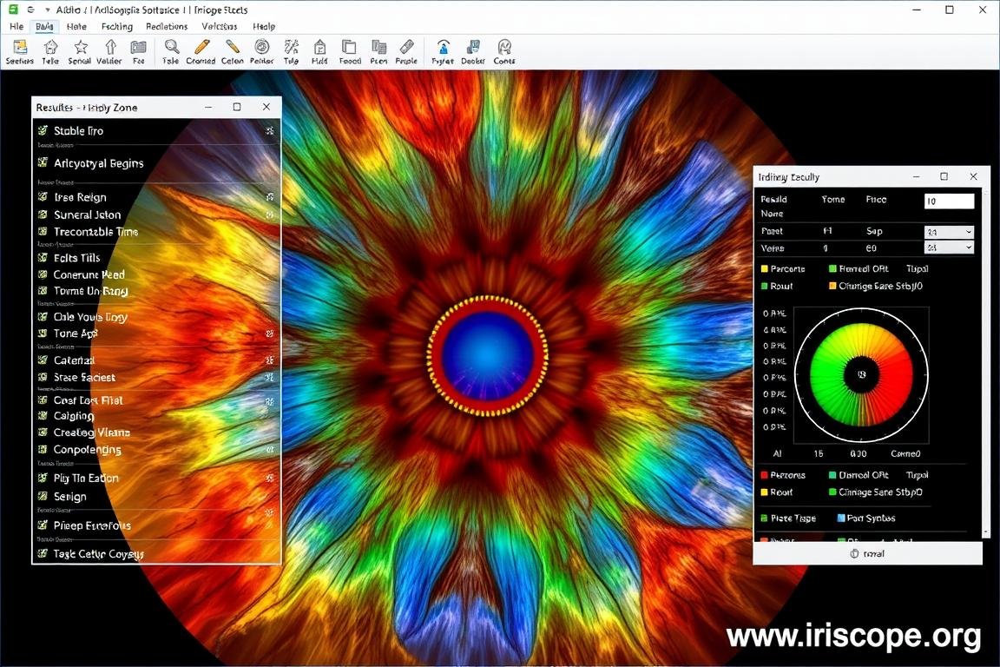
Task: Open the top Sep dropdown in the right panel
Action: pos(949,232)
